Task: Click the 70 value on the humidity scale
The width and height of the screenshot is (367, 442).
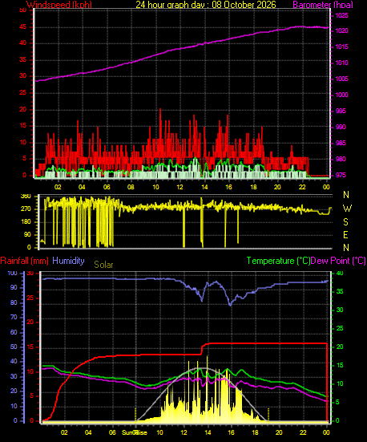Action: point(14,318)
